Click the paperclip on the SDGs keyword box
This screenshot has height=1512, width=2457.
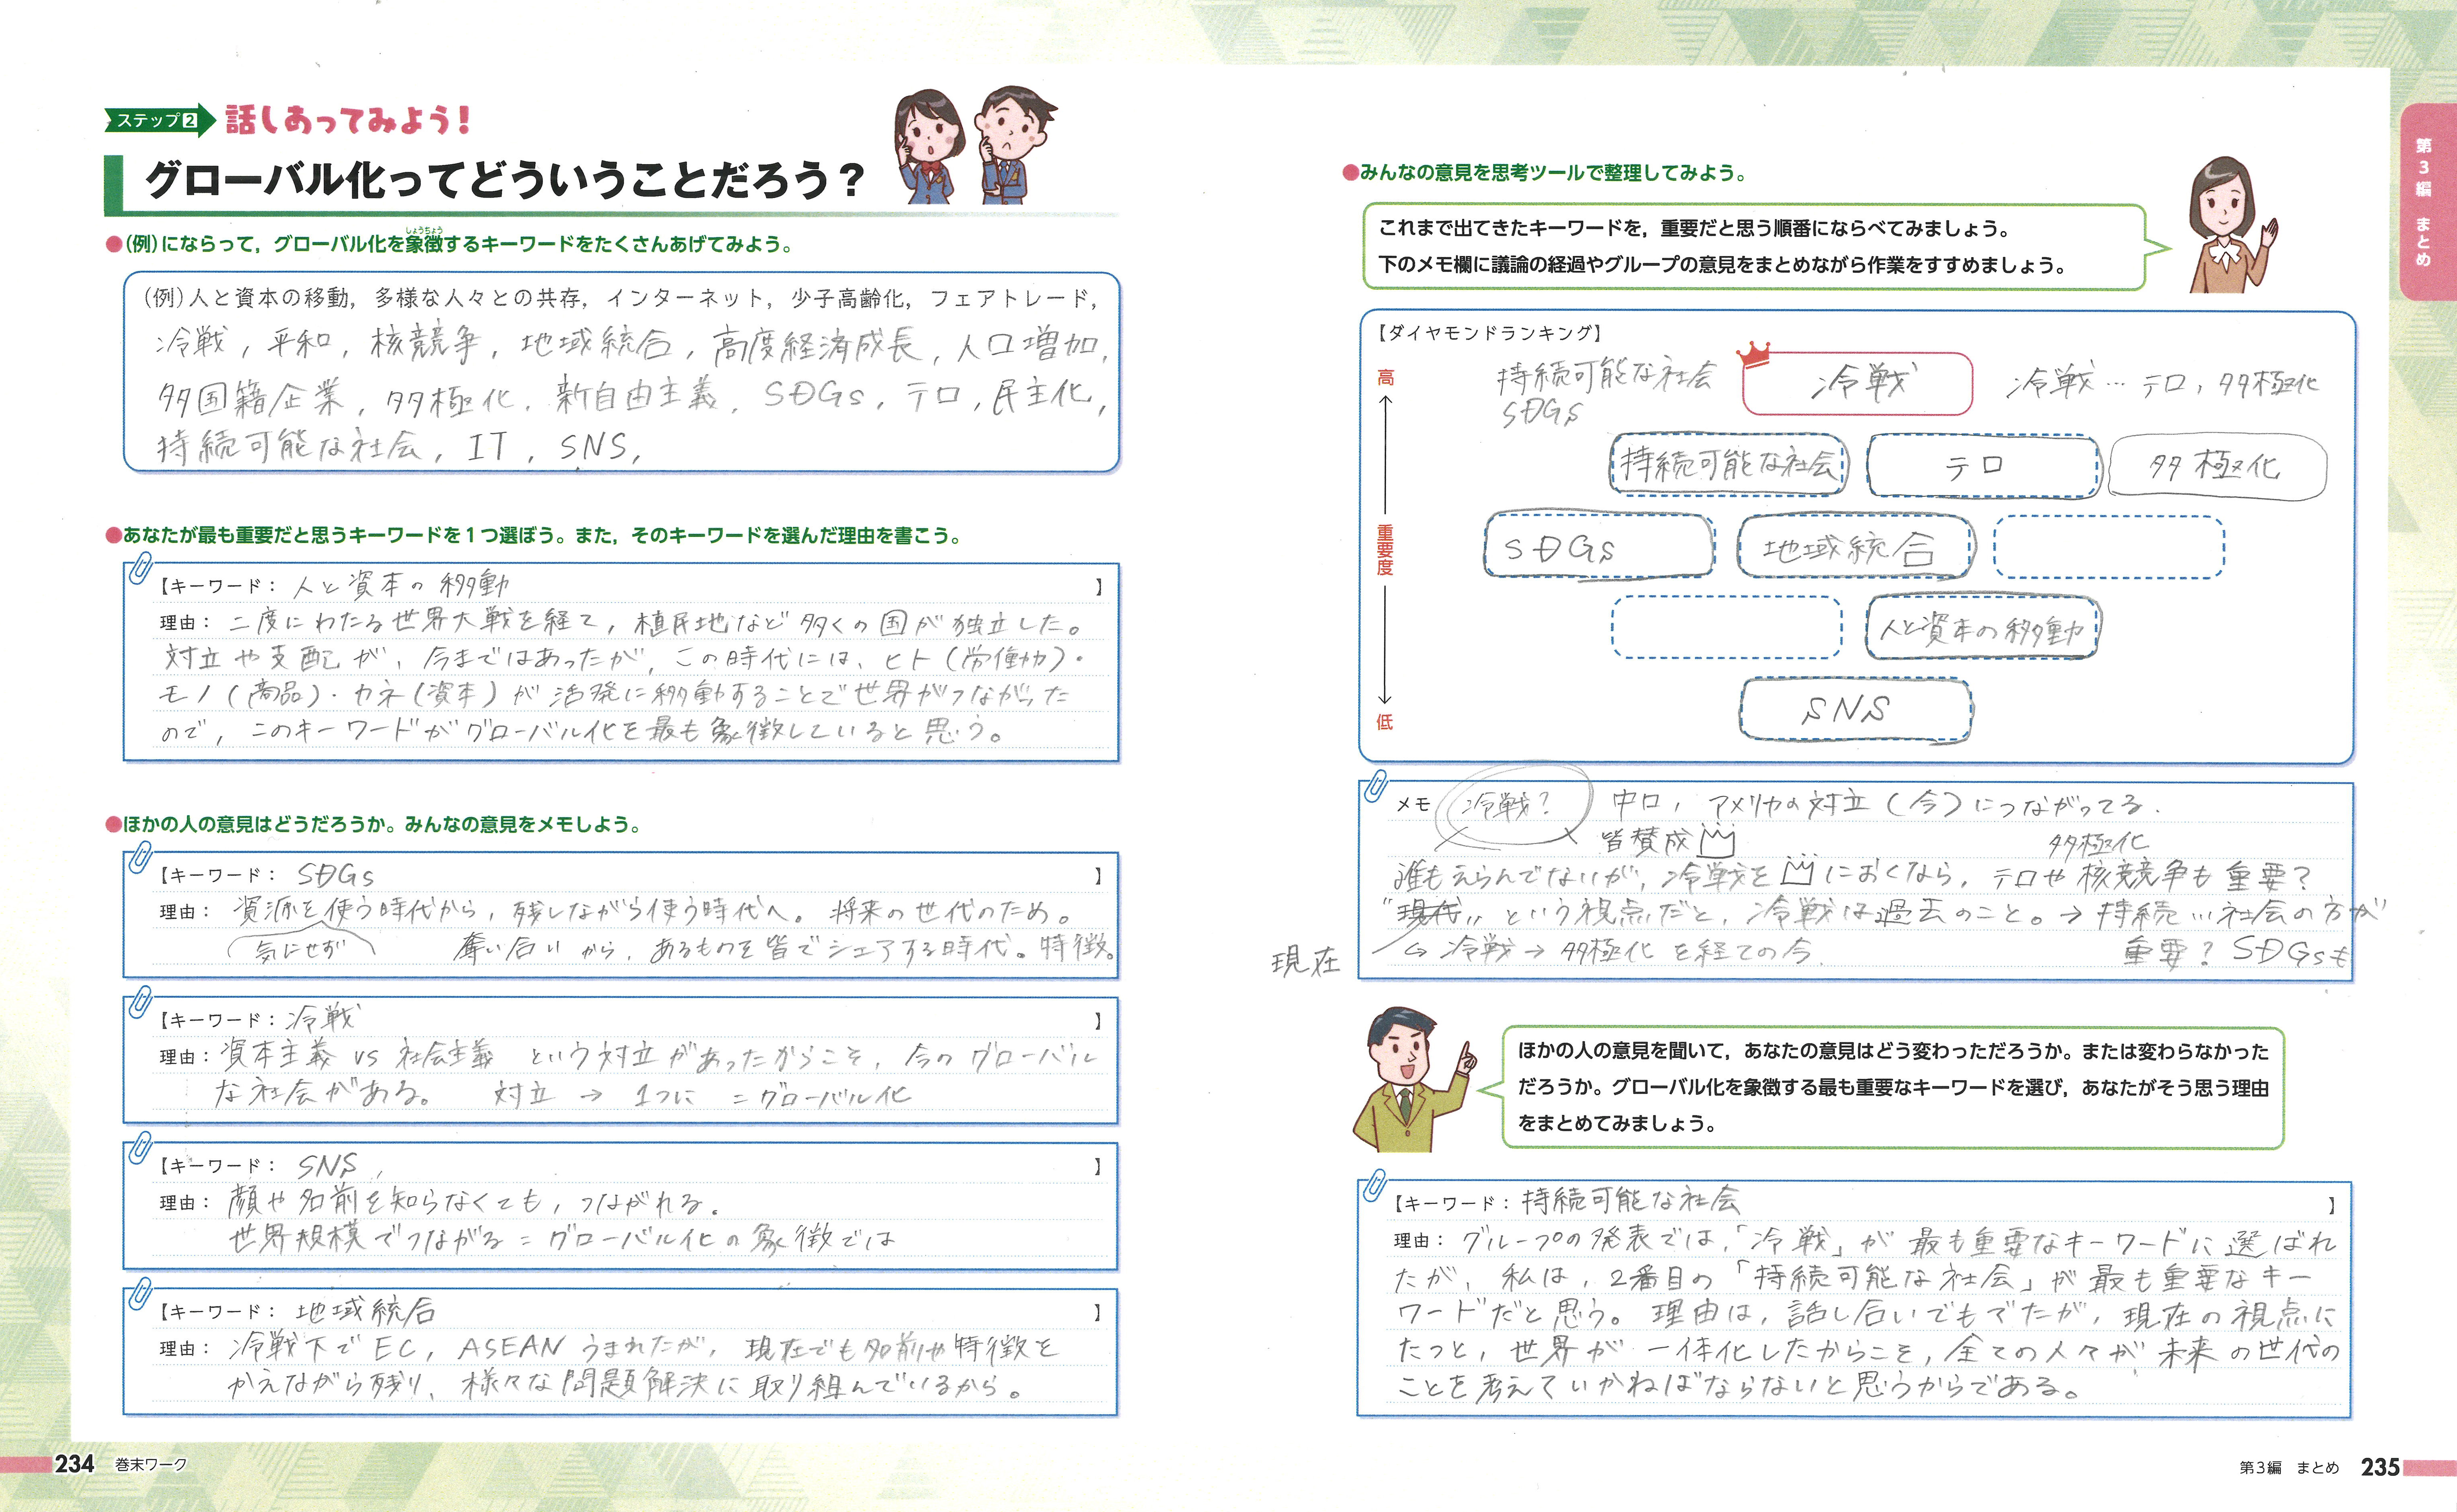[140, 858]
